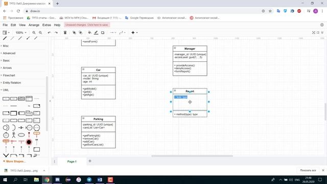Click the zoom in magnifier icon
Image resolution: width=327 pixels, height=184 pixels.
pyautogui.click(x=34, y=33)
